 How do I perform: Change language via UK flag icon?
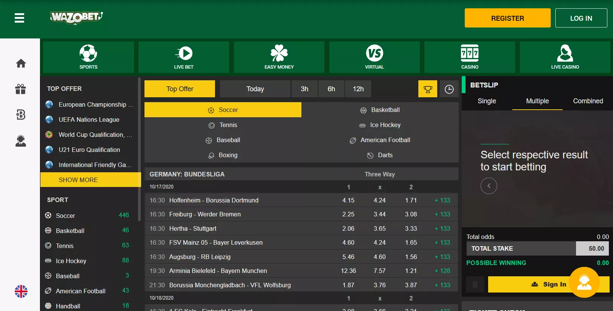(21, 291)
